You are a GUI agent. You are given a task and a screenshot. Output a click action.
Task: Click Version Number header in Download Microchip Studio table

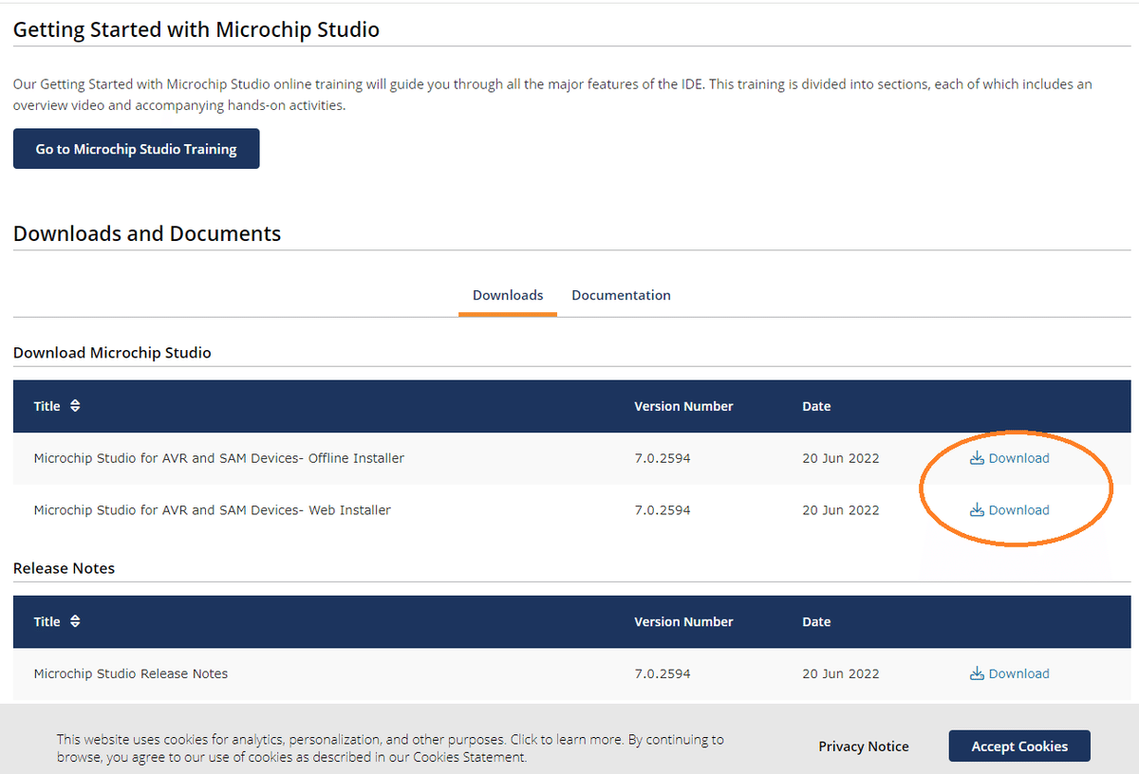[683, 406]
